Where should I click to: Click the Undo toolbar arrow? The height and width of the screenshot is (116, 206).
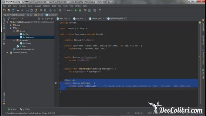coord(18,10)
